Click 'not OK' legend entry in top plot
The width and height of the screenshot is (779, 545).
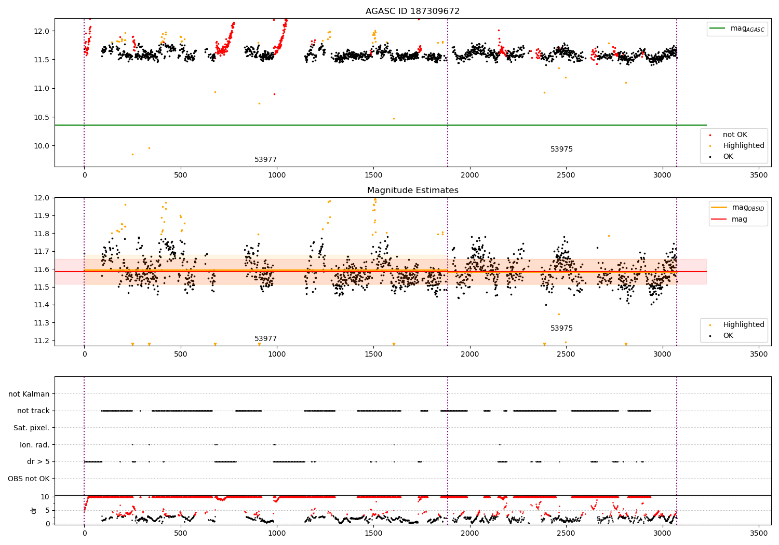click(x=735, y=135)
